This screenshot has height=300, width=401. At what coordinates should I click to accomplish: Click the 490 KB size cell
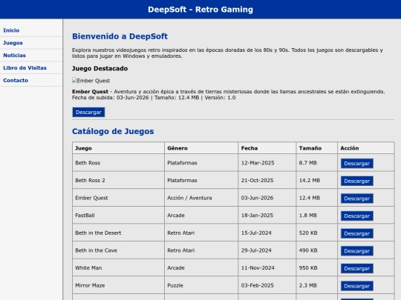pyautogui.click(x=317, y=250)
